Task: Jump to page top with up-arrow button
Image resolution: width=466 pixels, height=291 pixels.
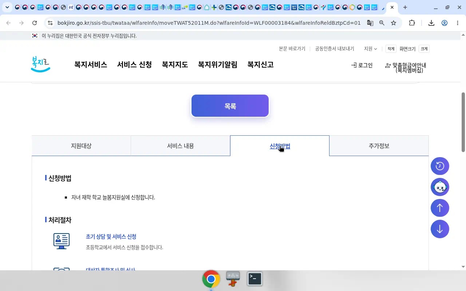Action: point(440,208)
